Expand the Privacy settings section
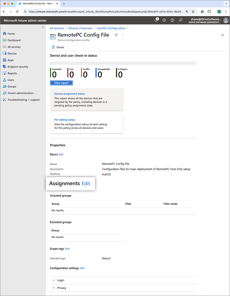Viewport: 230px width, 296px height. pos(53,288)
